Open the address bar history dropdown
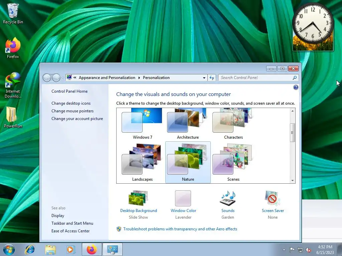This screenshot has width=342, height=256. [204, 78]
